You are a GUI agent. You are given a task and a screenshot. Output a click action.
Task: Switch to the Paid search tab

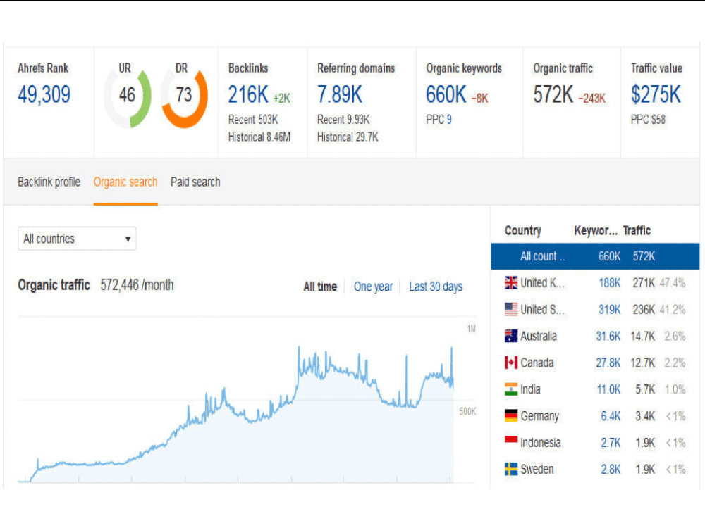point(195,182)
